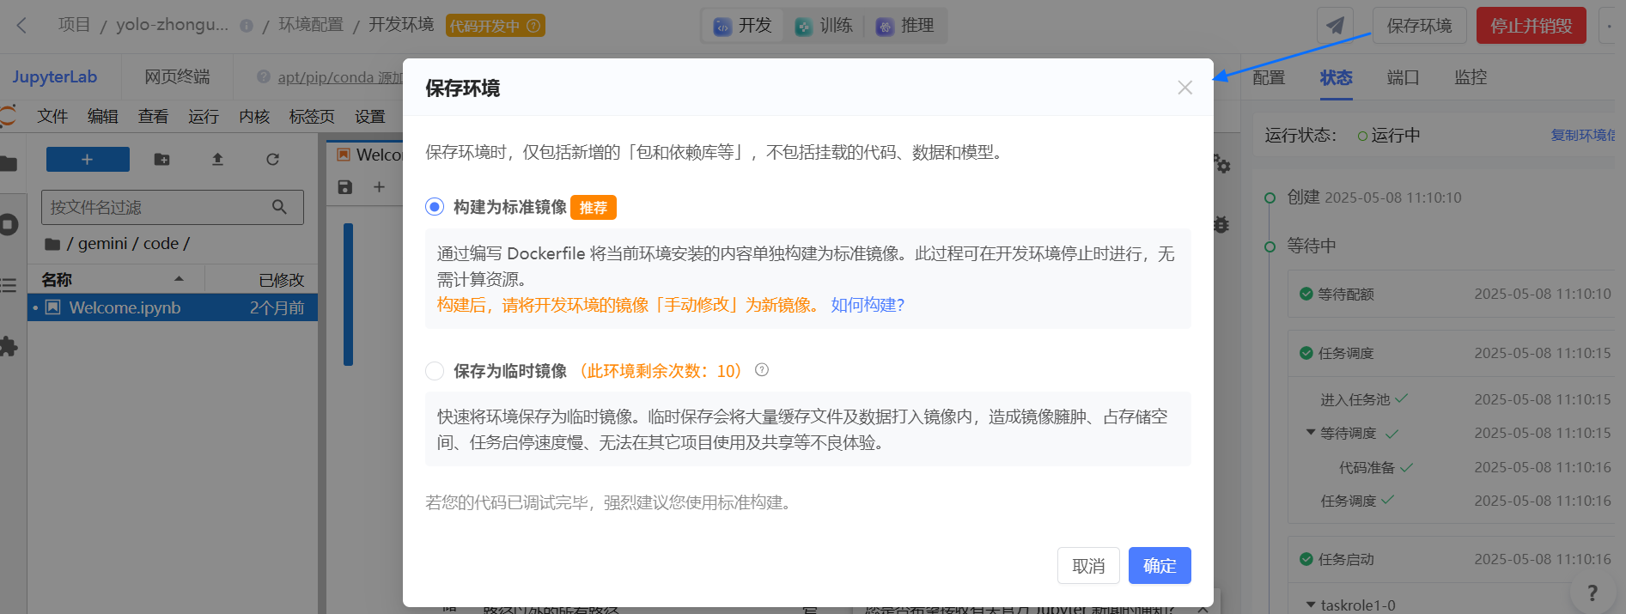The height and width of the screenshot is (614, 1626).
Task: Open the 如何构建? link
Action: (x=868, y=305)
